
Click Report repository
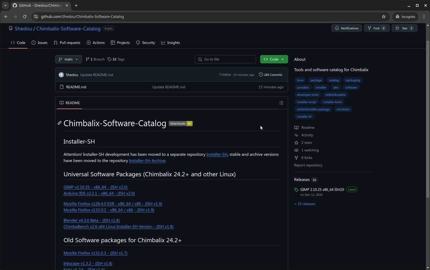(x=308, y=165)
